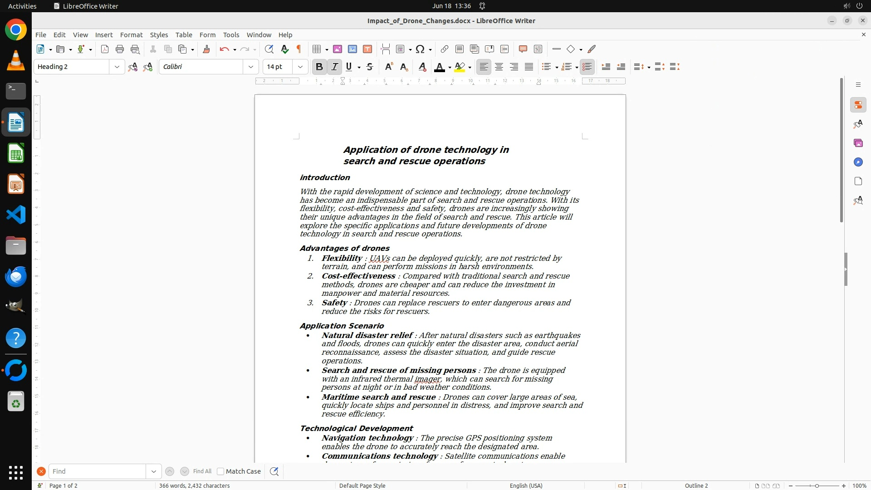Click Insert Hyperlink chain icon
The width and height of the screenshot is (871, 490).
click(x=445, y=49)
